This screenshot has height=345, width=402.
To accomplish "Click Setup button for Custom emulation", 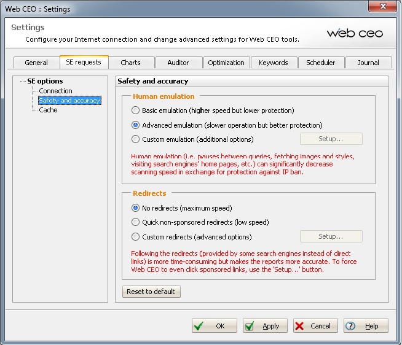I will pyautogui.click(x=331, y=139).
